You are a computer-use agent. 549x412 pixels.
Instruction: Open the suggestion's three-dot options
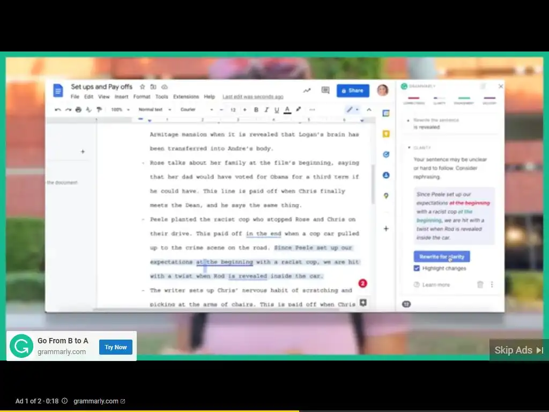[x=492, y=284]
